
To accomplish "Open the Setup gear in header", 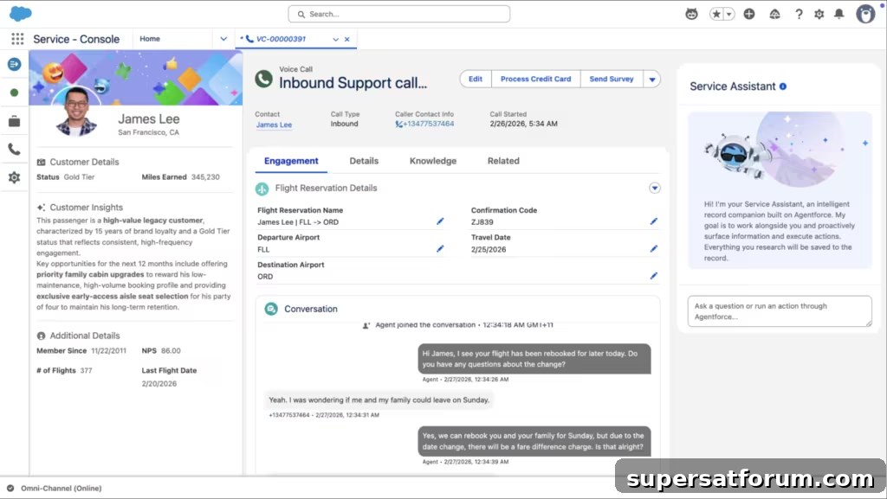I will [x=819, y=14].
